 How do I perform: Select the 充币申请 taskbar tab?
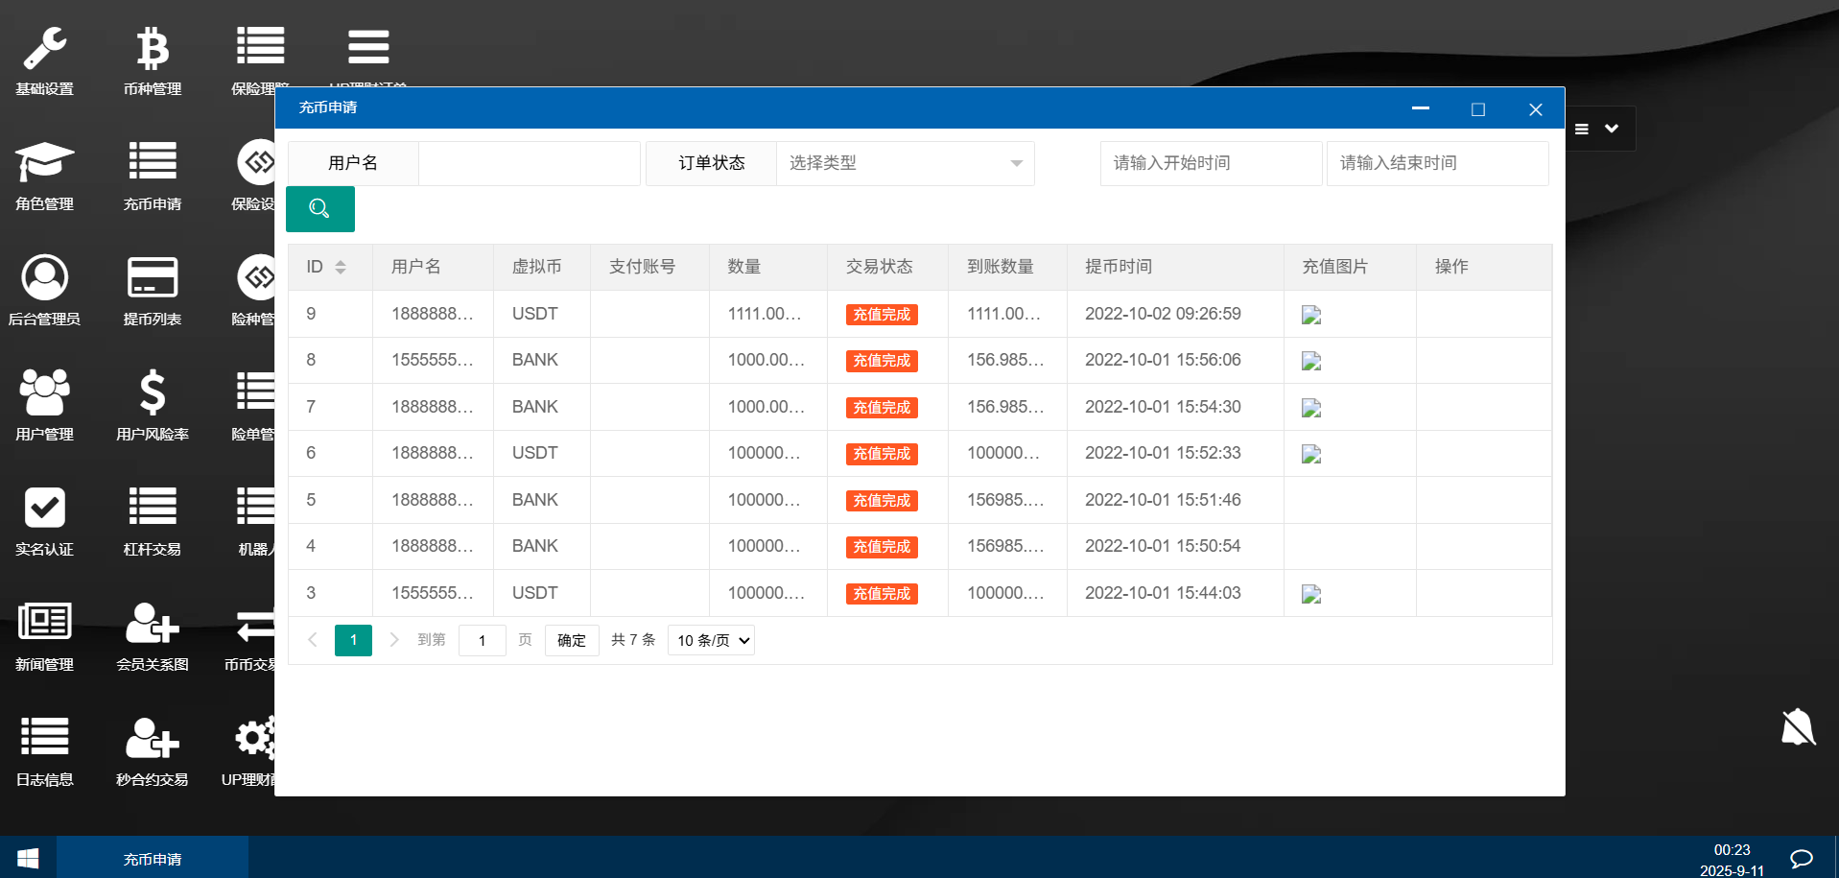[153, 859]
